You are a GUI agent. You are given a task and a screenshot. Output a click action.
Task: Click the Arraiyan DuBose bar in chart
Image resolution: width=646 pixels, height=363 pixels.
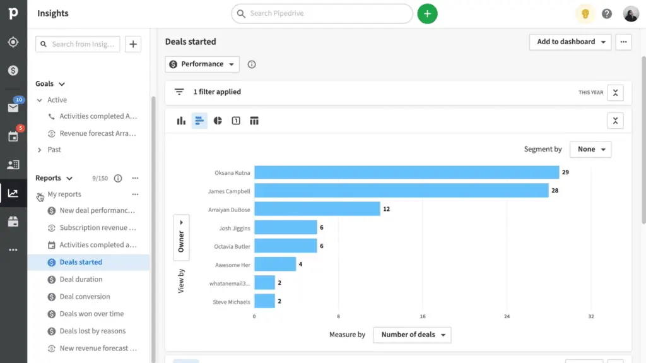click(x=317, y=209)
